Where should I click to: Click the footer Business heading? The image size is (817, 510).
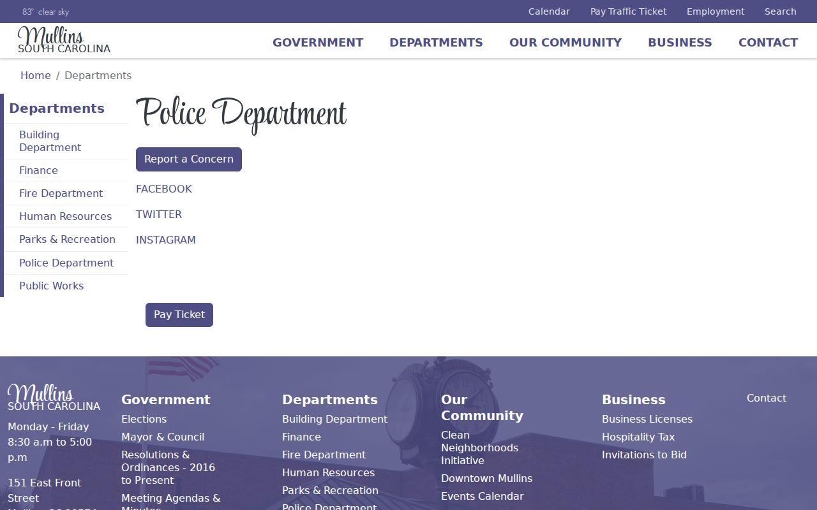[634, 400]
